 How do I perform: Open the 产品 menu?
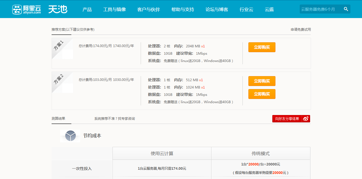coord(87,10)
